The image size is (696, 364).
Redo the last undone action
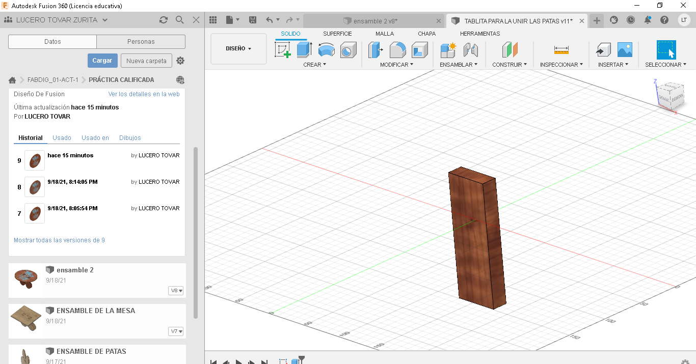[x=289, y=20]
